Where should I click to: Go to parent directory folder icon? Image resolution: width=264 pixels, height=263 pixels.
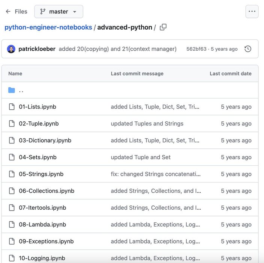click(12, 90)
